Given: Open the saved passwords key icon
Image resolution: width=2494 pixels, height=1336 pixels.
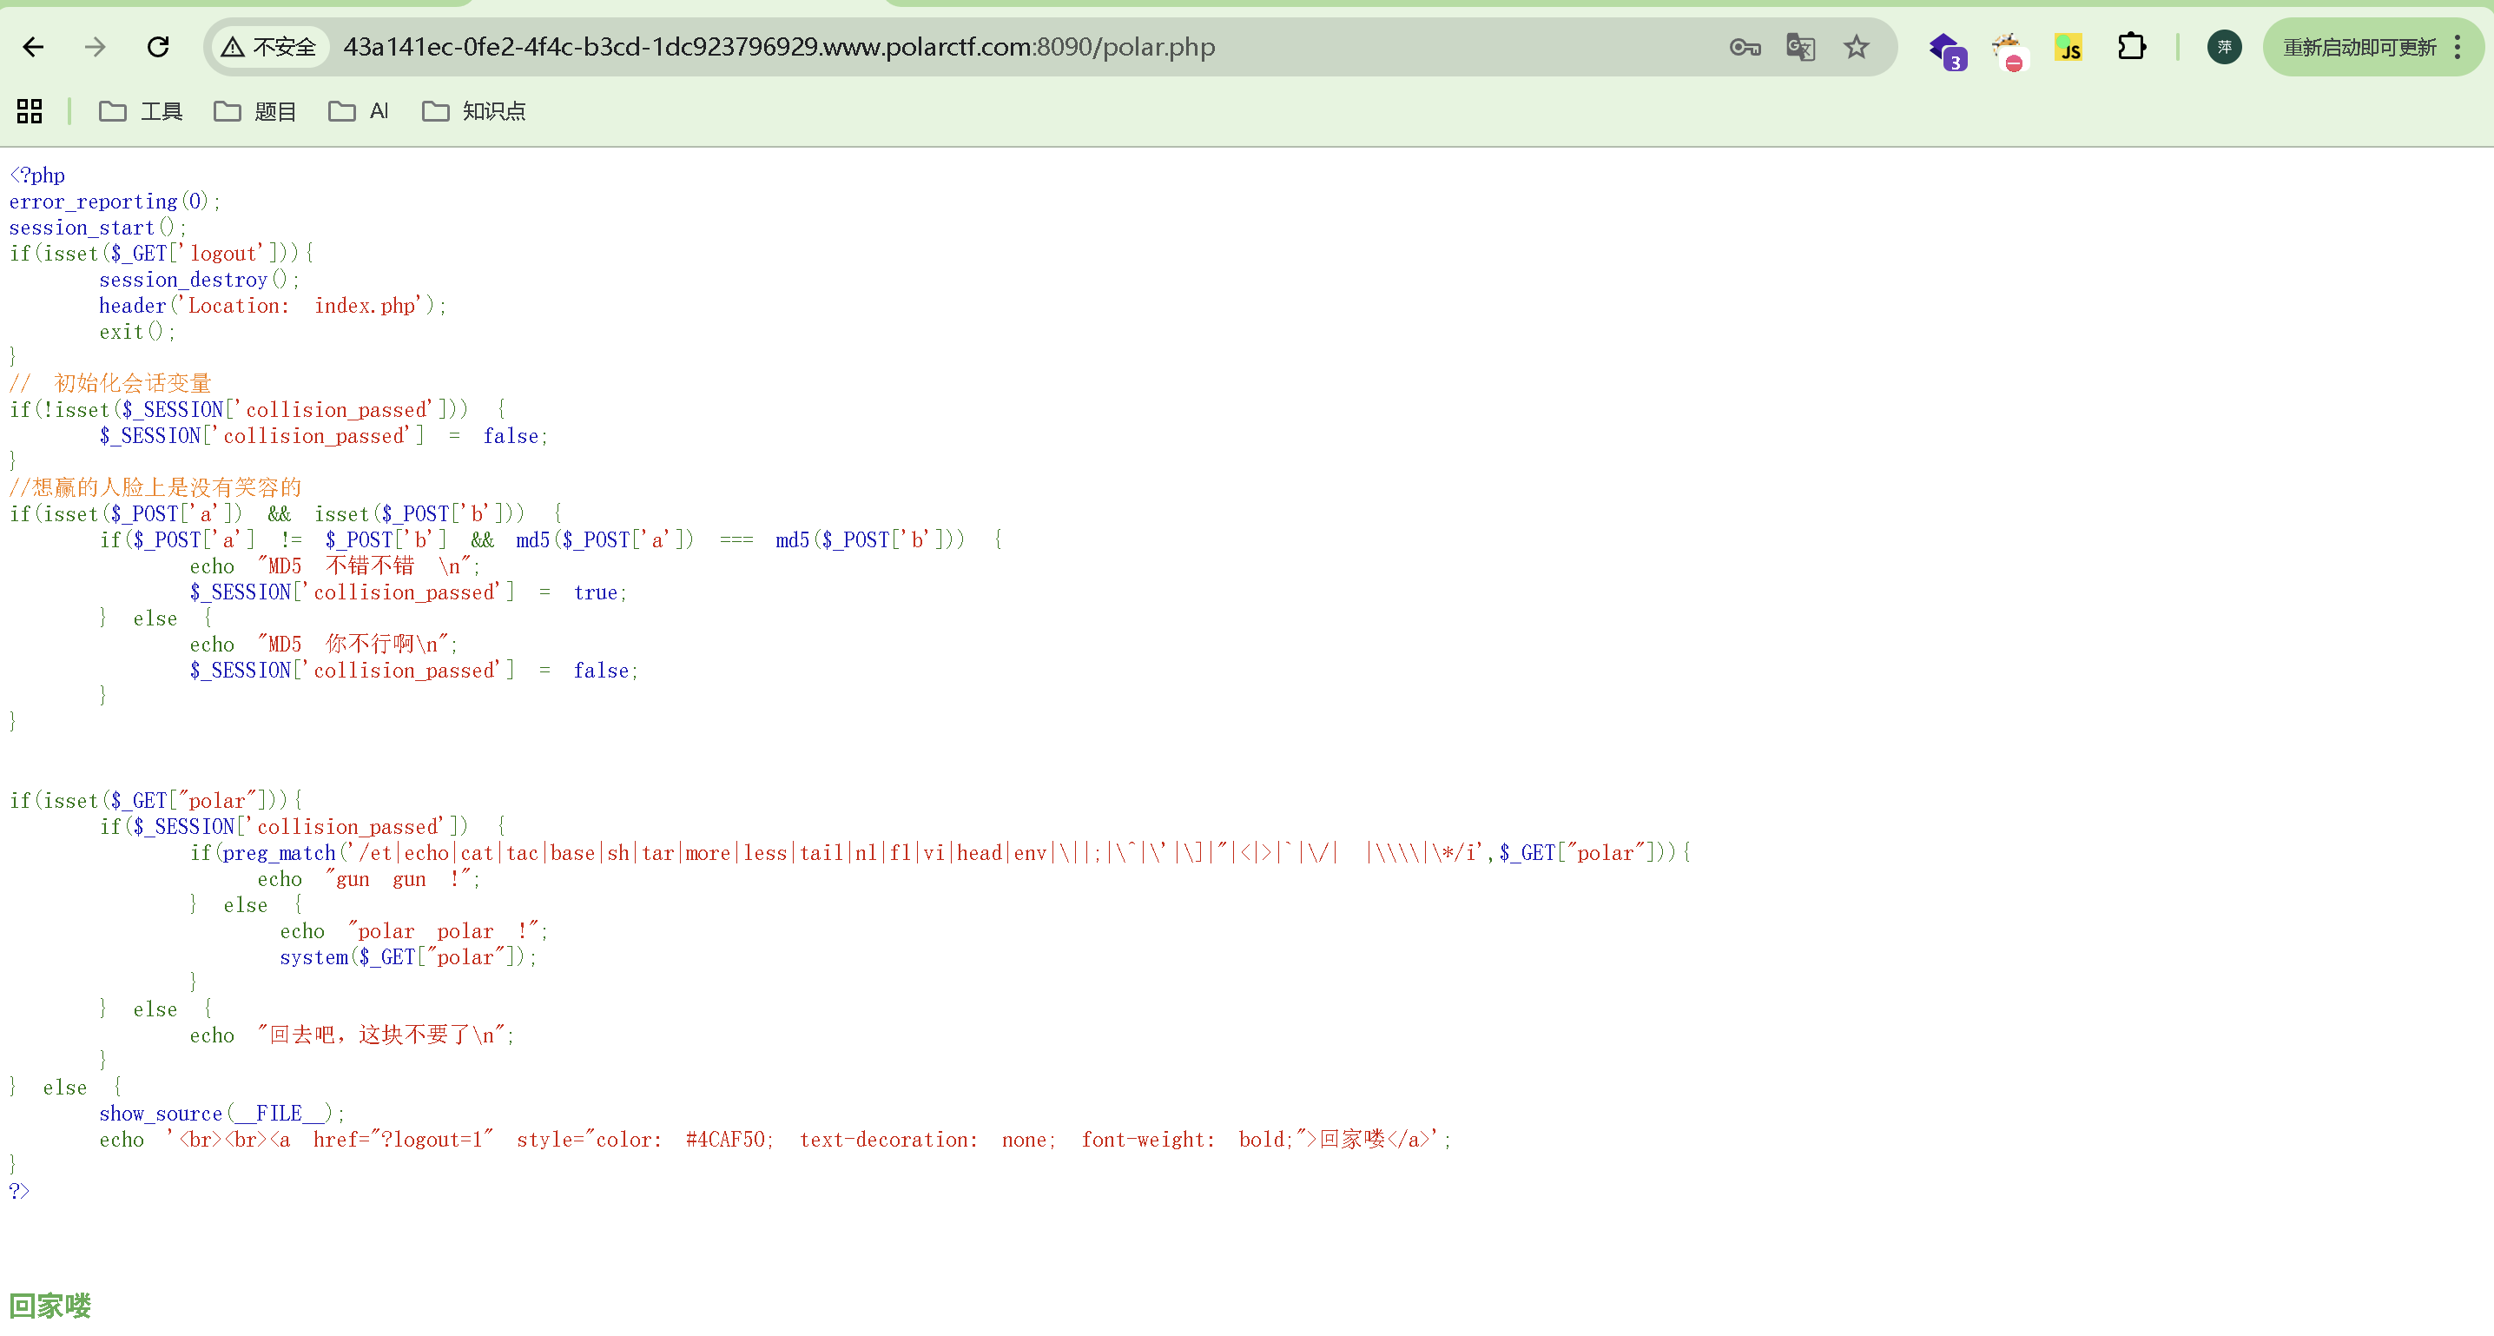Looking at the screenshot, I should coord(1745,47).
